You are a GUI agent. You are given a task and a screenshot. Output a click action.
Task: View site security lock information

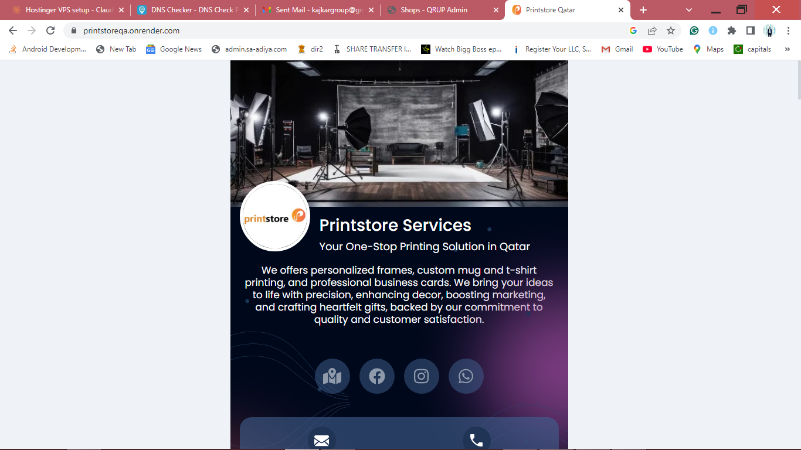click(x=74, y=30)
